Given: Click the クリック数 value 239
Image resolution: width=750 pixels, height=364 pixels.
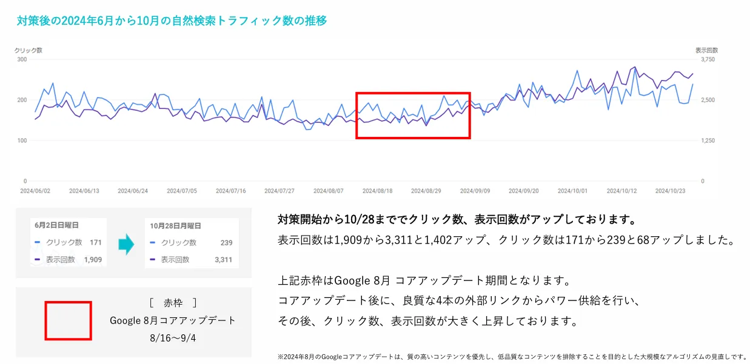Looking at the screenshot, I should click(x=225, y=243).
